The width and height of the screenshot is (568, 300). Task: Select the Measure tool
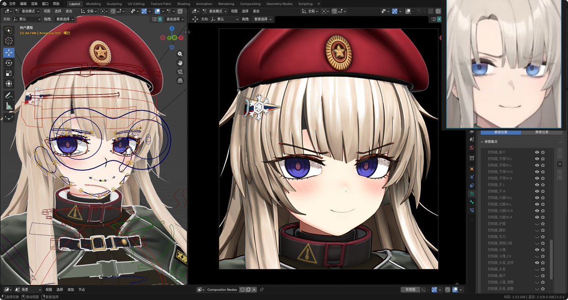coord(9,106)
